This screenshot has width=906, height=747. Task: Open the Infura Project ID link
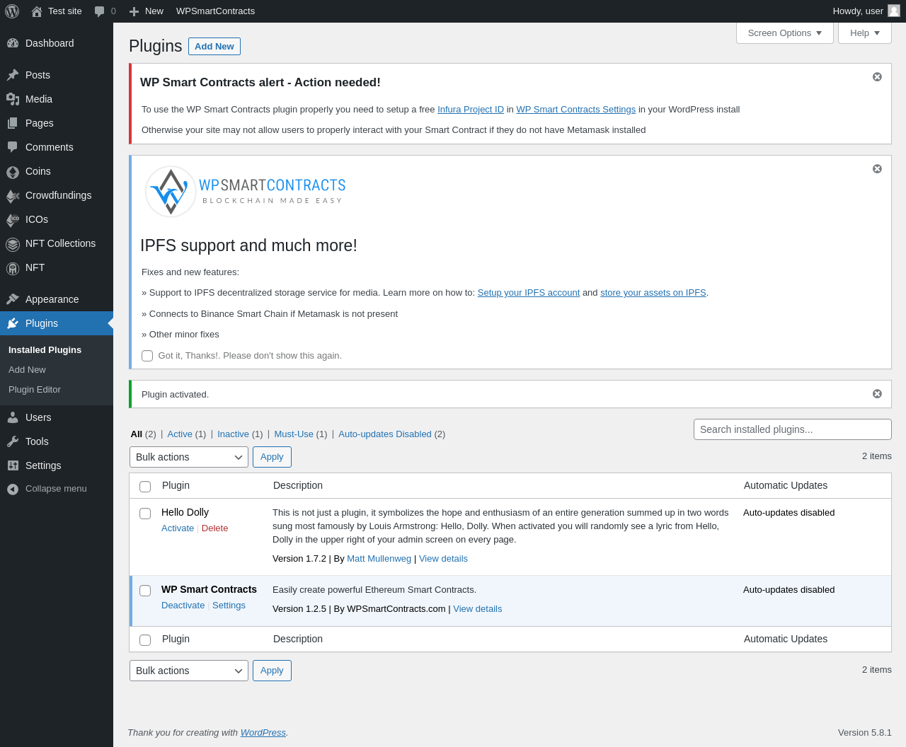[471, 110]
